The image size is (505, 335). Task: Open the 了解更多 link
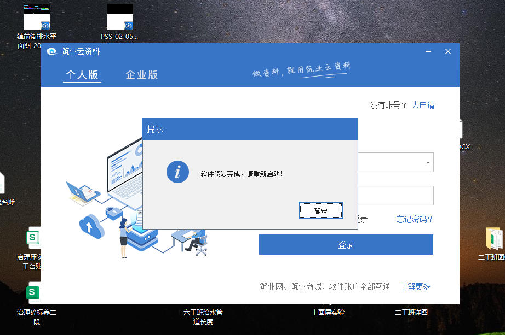click(x=415, y=286)
